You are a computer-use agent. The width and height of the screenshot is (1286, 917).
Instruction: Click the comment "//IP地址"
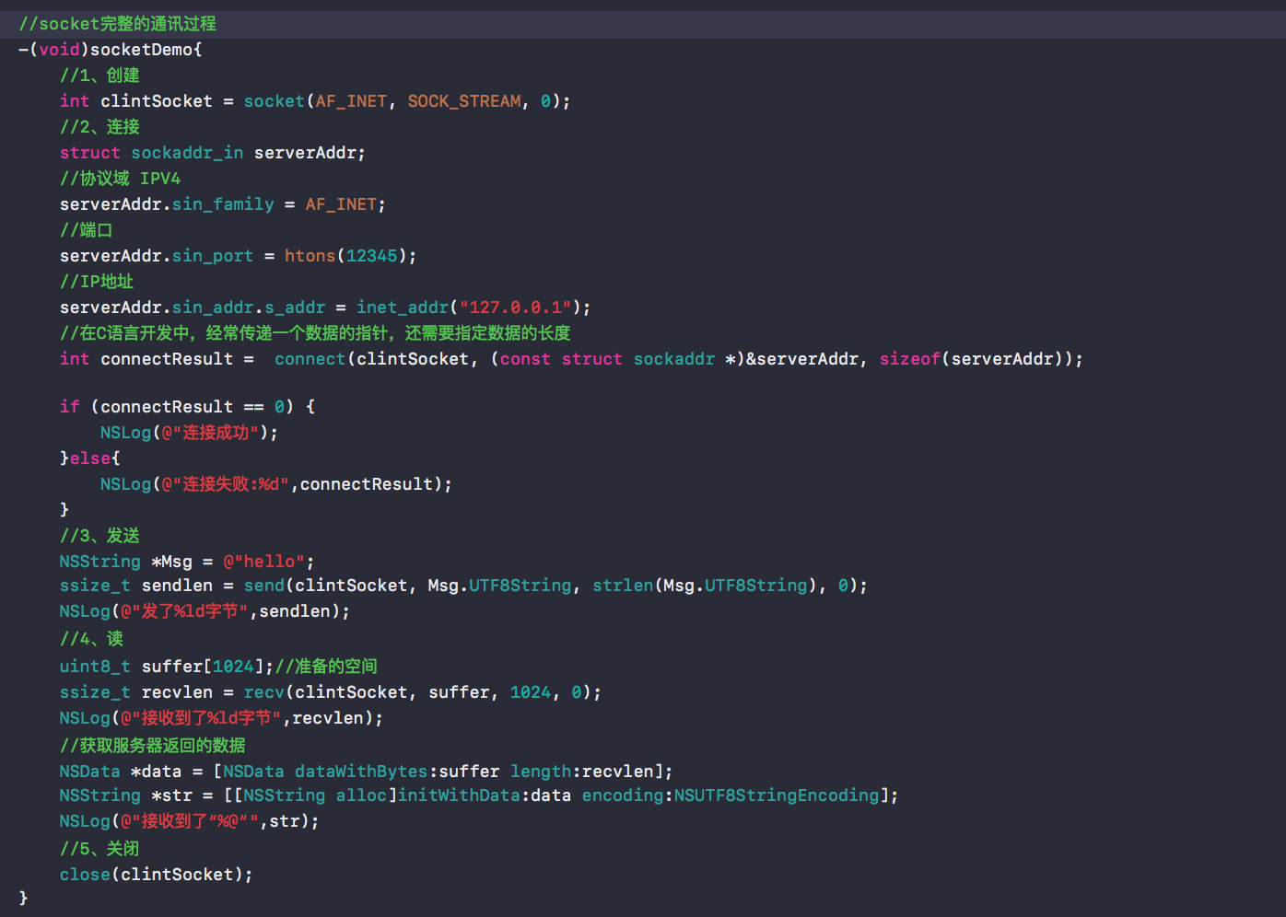[97, 282]
